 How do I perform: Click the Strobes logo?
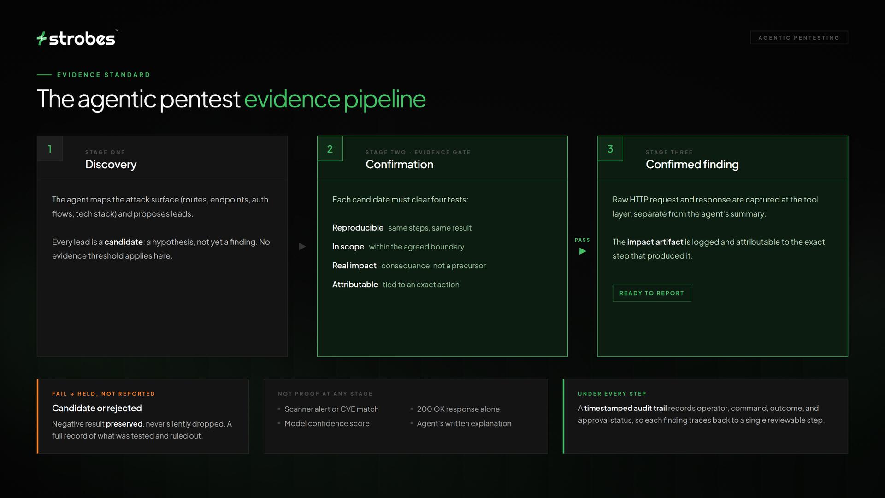pyautogui.click(x=77, y=38)
